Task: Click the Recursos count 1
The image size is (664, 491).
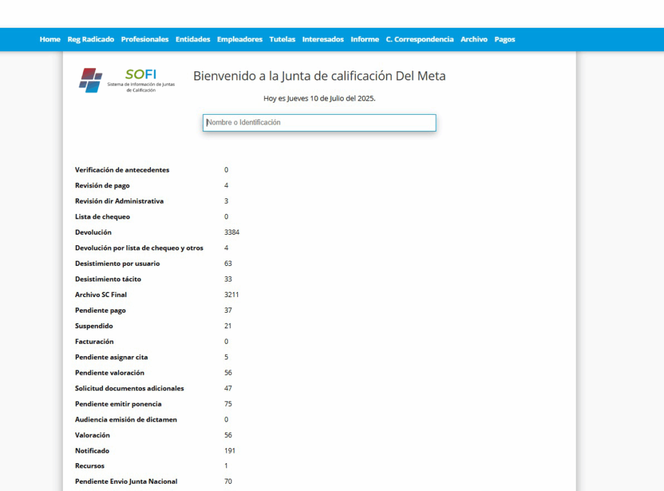Action: (226, 466)
